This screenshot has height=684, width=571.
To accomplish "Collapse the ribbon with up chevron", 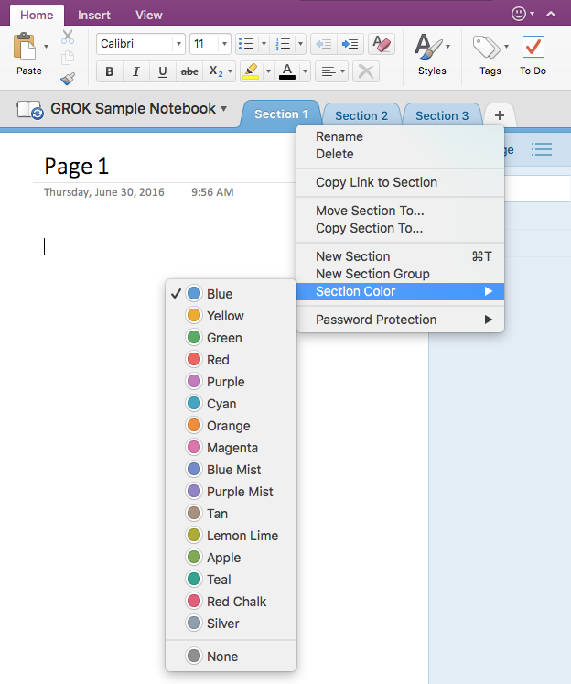I will [551, 14].
